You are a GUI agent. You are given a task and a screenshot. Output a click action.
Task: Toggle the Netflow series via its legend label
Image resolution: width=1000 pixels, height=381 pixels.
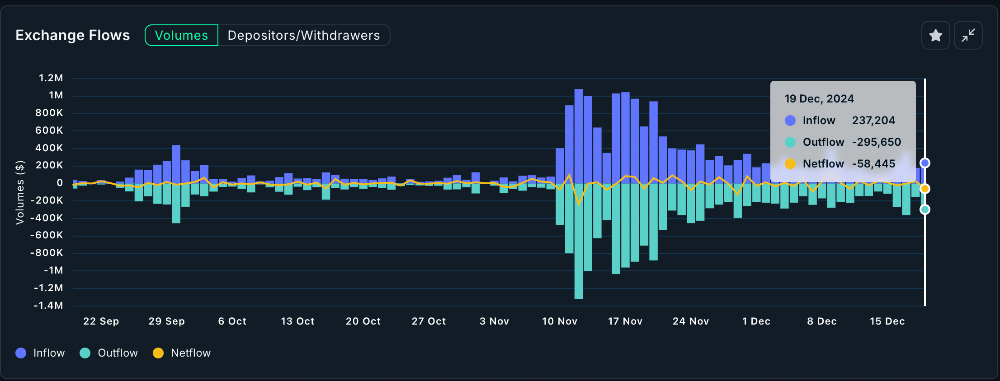190,353
